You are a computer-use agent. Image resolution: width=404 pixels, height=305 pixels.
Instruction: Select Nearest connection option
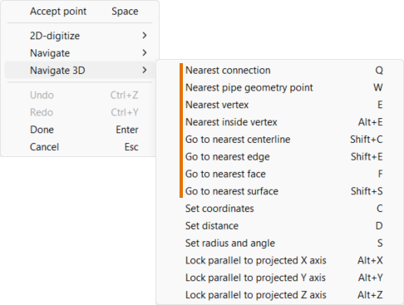(280, 71)
